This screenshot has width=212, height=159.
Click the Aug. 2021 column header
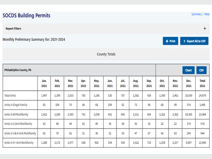coord(136,83)
